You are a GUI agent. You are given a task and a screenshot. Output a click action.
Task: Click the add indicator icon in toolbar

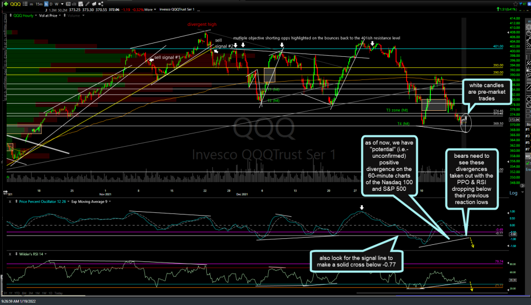coord(81,4)
